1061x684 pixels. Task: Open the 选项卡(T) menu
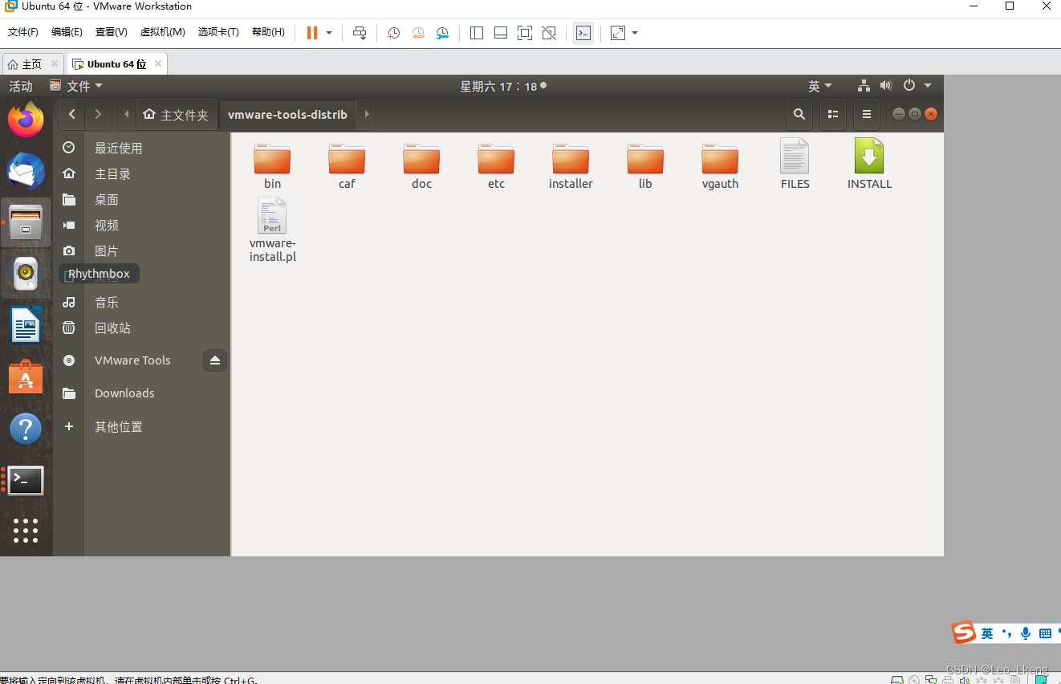218,32
